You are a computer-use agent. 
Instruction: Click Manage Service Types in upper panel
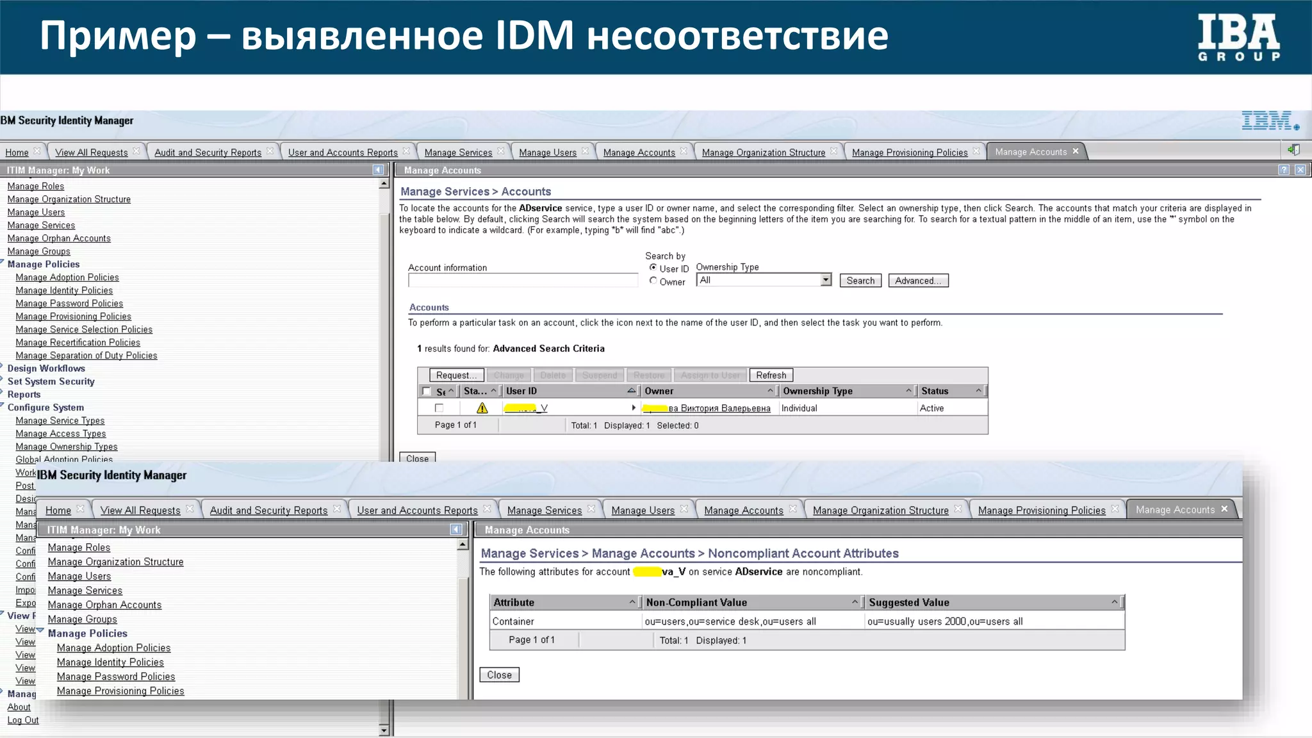coord(60,421)
